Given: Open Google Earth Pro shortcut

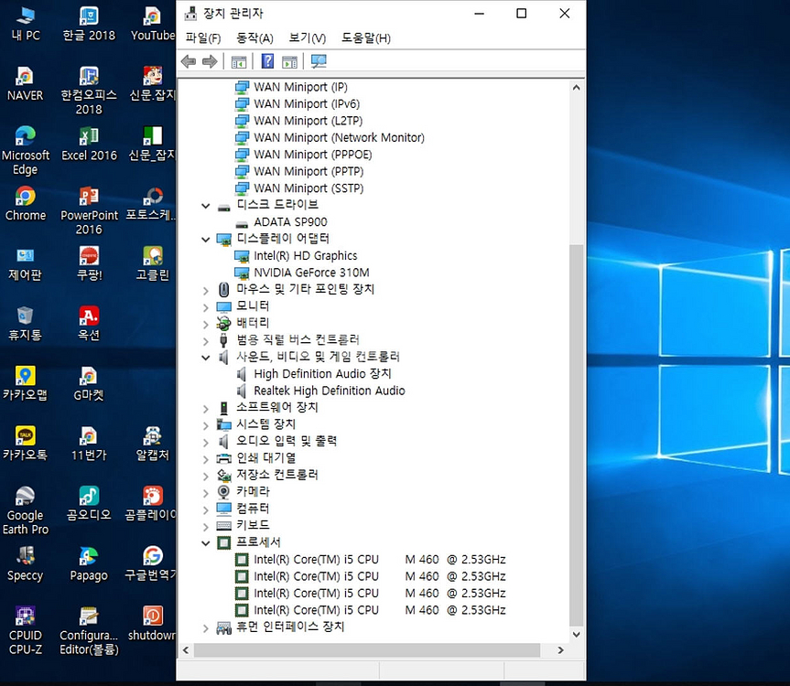Looking at the screenshot, I should tap(26, 510).
